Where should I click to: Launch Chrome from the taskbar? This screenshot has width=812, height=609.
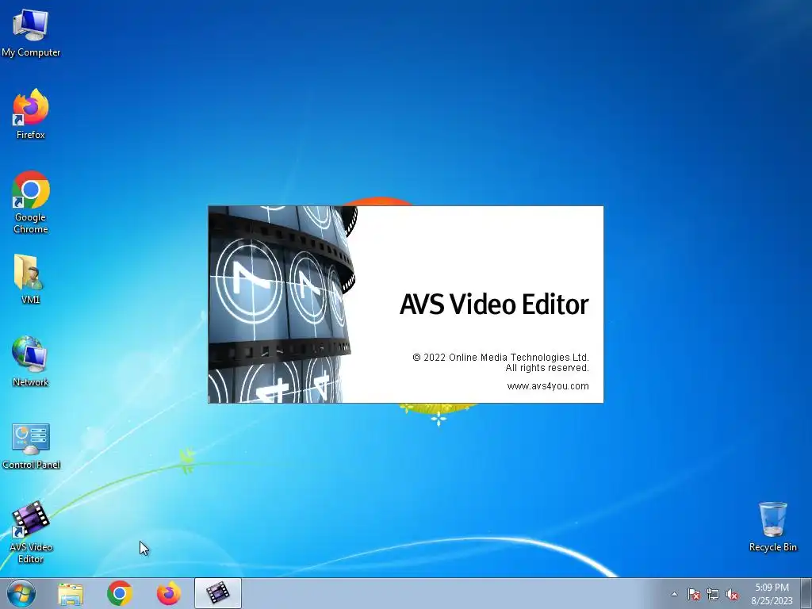tap(120, 593)
